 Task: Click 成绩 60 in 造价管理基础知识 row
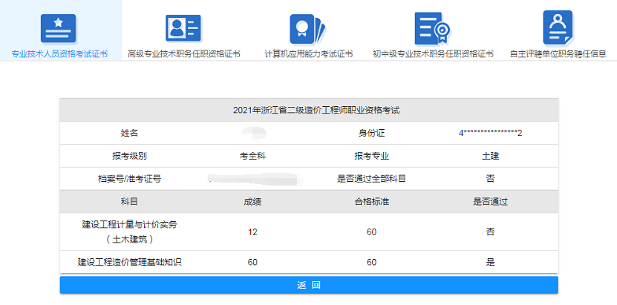252,262
